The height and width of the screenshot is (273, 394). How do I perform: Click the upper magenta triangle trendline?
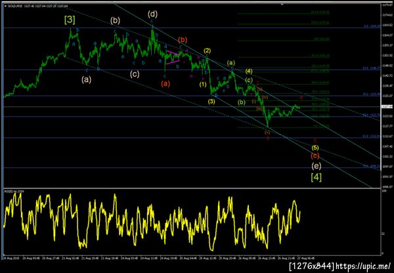tap(173, 53)
